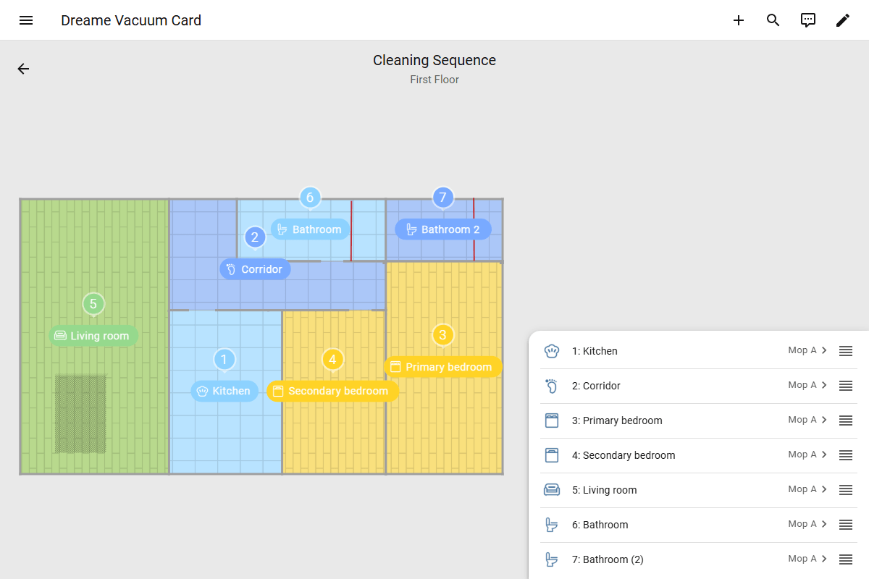869x579 pixels.
Task: Click the 7: Bathroom (2) toilet icon
Action: tap(552, 559)
